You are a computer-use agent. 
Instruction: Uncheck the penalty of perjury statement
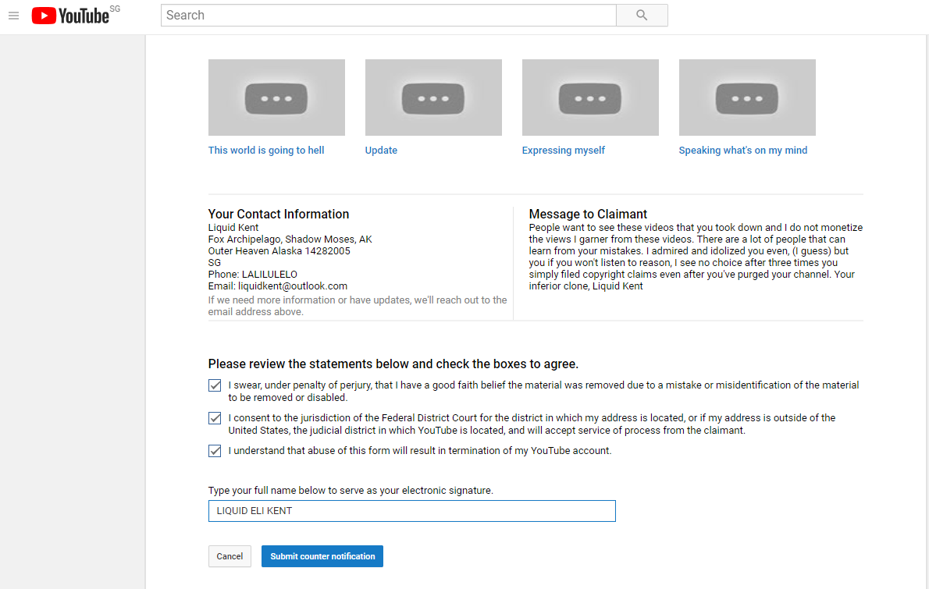pos(215,385)
